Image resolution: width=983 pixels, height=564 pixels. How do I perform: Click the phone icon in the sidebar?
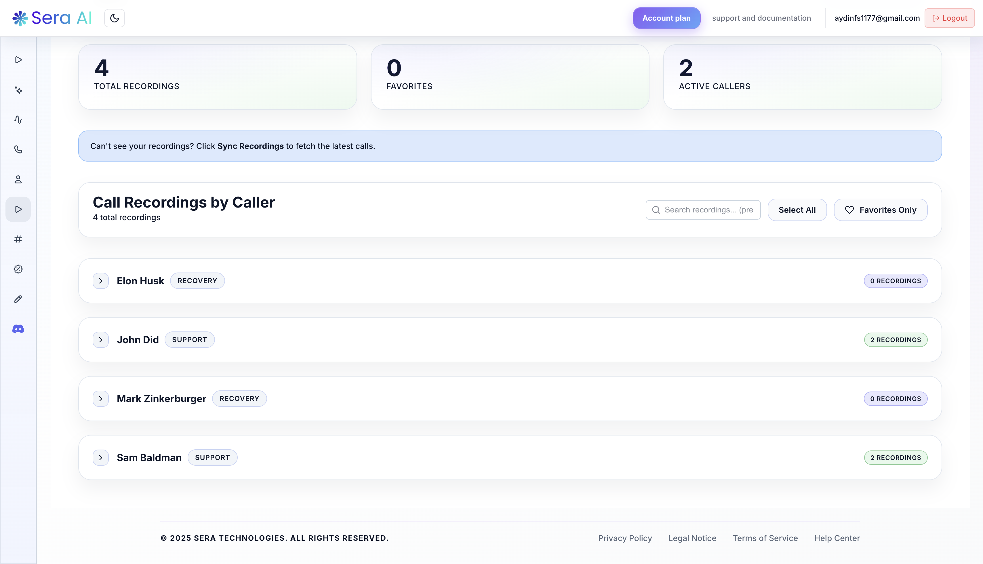point(18,149)
